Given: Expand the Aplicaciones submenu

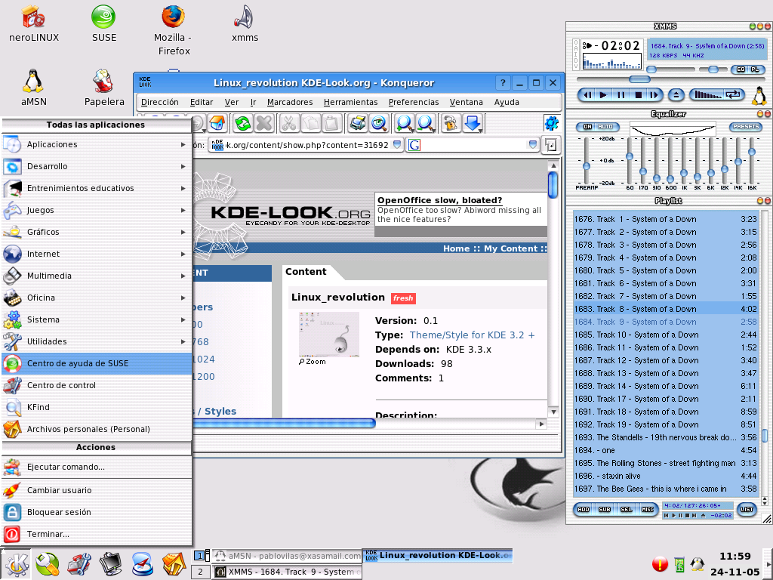Looking at the screenshot, I should 96,144.
